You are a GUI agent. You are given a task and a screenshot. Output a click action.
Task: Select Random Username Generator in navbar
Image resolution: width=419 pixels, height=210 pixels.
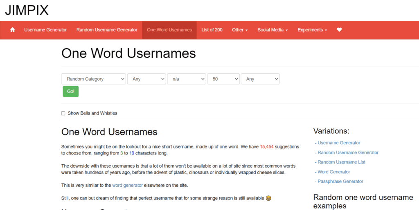[x=107, y=30]
